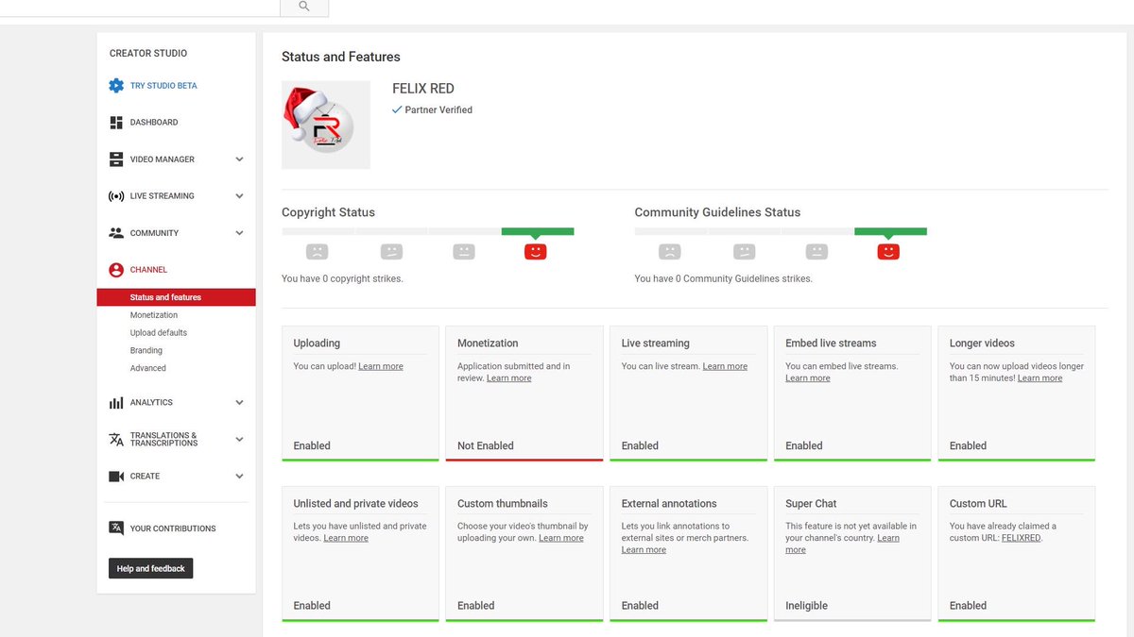Screen dimensions: 1134x637
Task: Click the first sad face under Community Guidelines Status
Action: pyautogui.click(x=670, y=252)
